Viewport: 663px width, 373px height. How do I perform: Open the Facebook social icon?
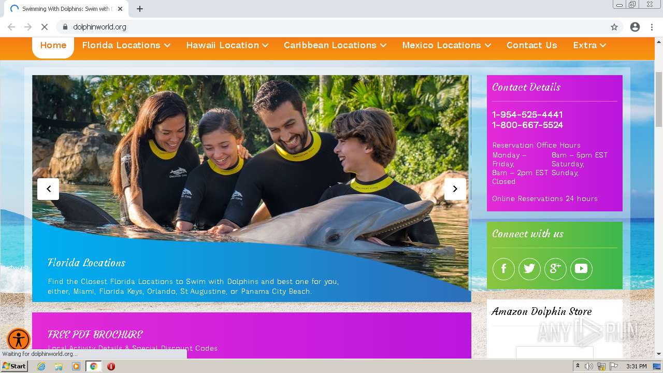(x=503, y=269)
